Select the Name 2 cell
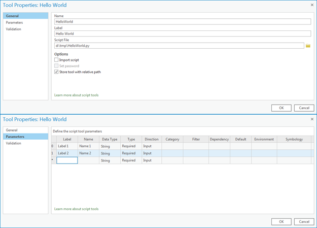The image size is (317, 228). [87, 153]
